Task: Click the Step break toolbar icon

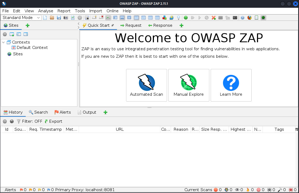Action: point(192,18)
